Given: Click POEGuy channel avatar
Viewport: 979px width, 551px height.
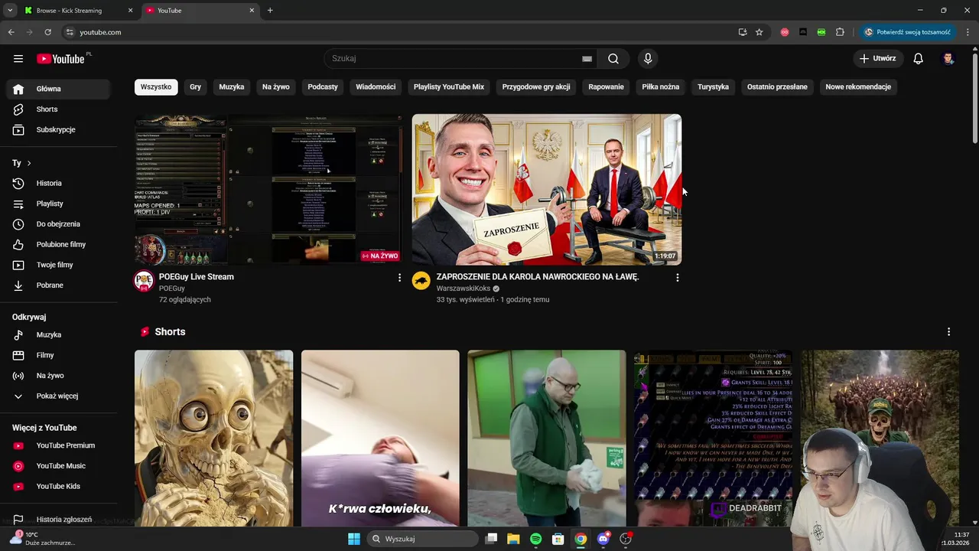Looking at the screenshot, I should (144, 281).
